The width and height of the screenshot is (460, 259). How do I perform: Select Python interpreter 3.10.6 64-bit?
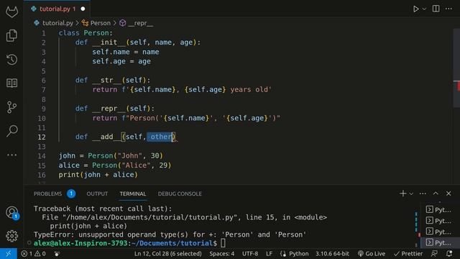(x=332, y=253)
